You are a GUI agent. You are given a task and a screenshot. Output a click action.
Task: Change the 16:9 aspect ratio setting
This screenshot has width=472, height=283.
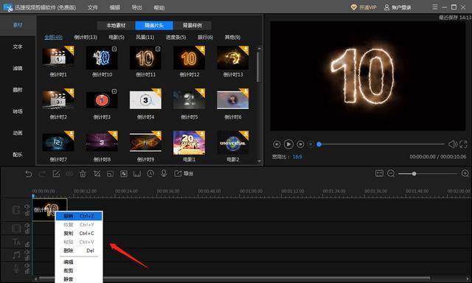pos(297,157)
